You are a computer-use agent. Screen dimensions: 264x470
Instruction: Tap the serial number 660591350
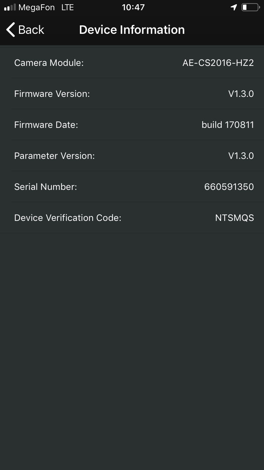coord(229,187)
